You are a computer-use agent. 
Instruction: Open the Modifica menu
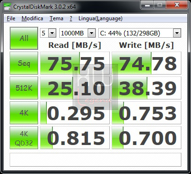tap(32, 18)
